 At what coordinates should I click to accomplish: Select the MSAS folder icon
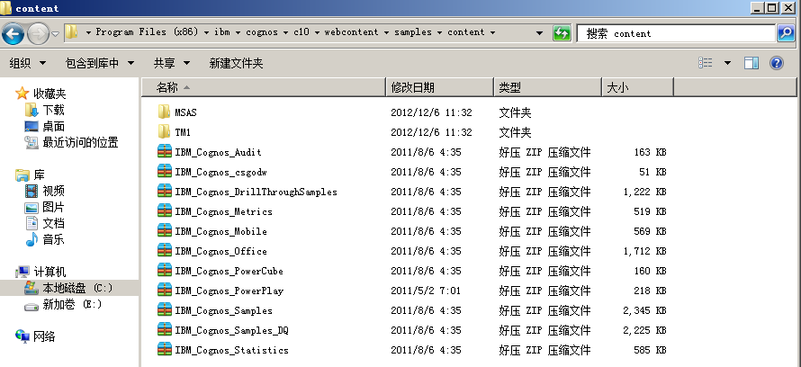(x=164, y=112)
